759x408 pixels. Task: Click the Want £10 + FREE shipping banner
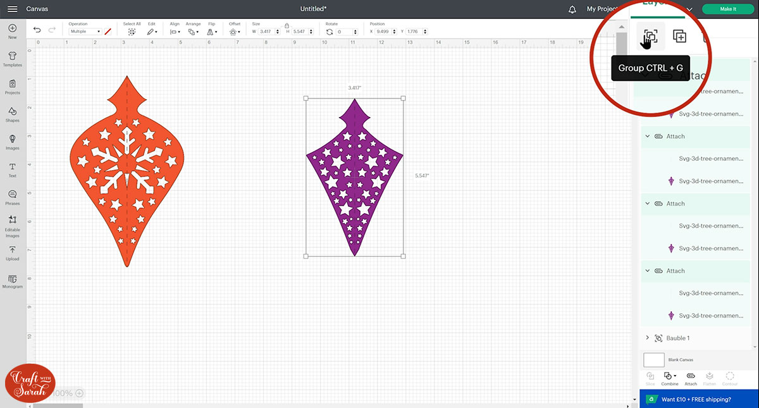(695, 399)
